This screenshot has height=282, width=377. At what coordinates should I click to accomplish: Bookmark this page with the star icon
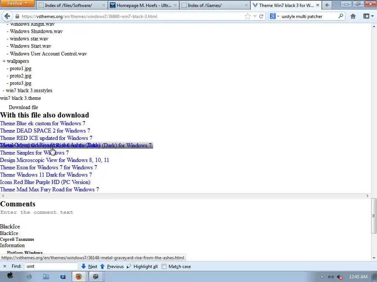click(x=247, y=16)
